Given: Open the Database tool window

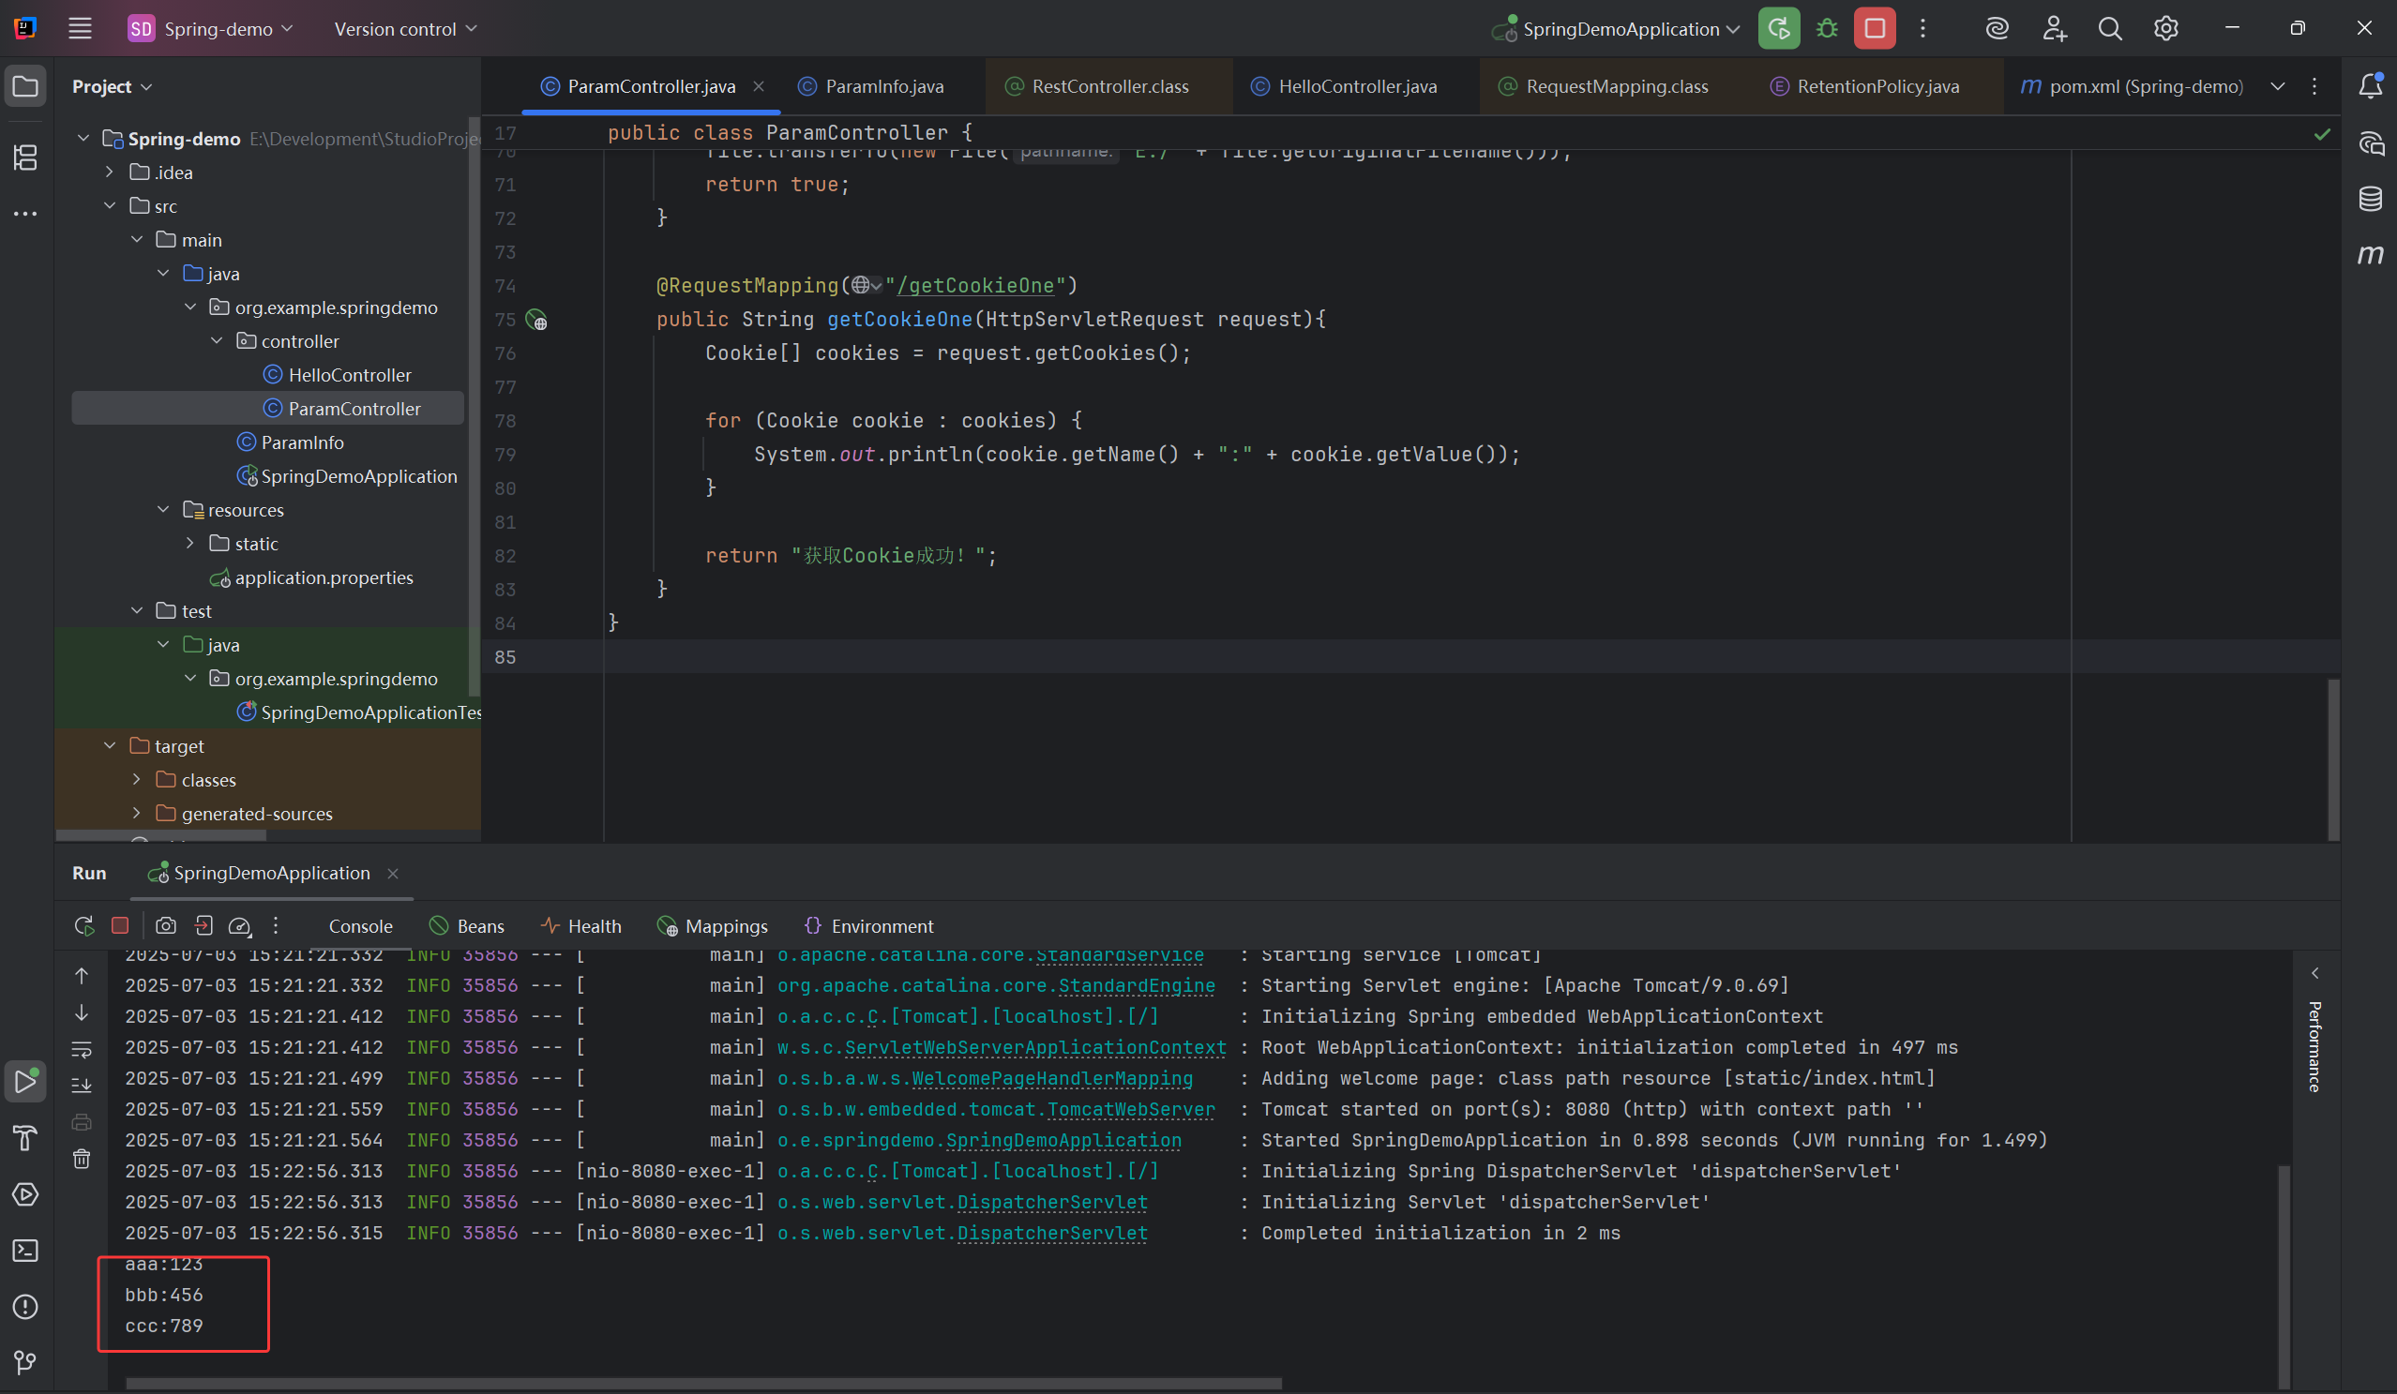Looking at the screenshot, I should (2371, 199).
